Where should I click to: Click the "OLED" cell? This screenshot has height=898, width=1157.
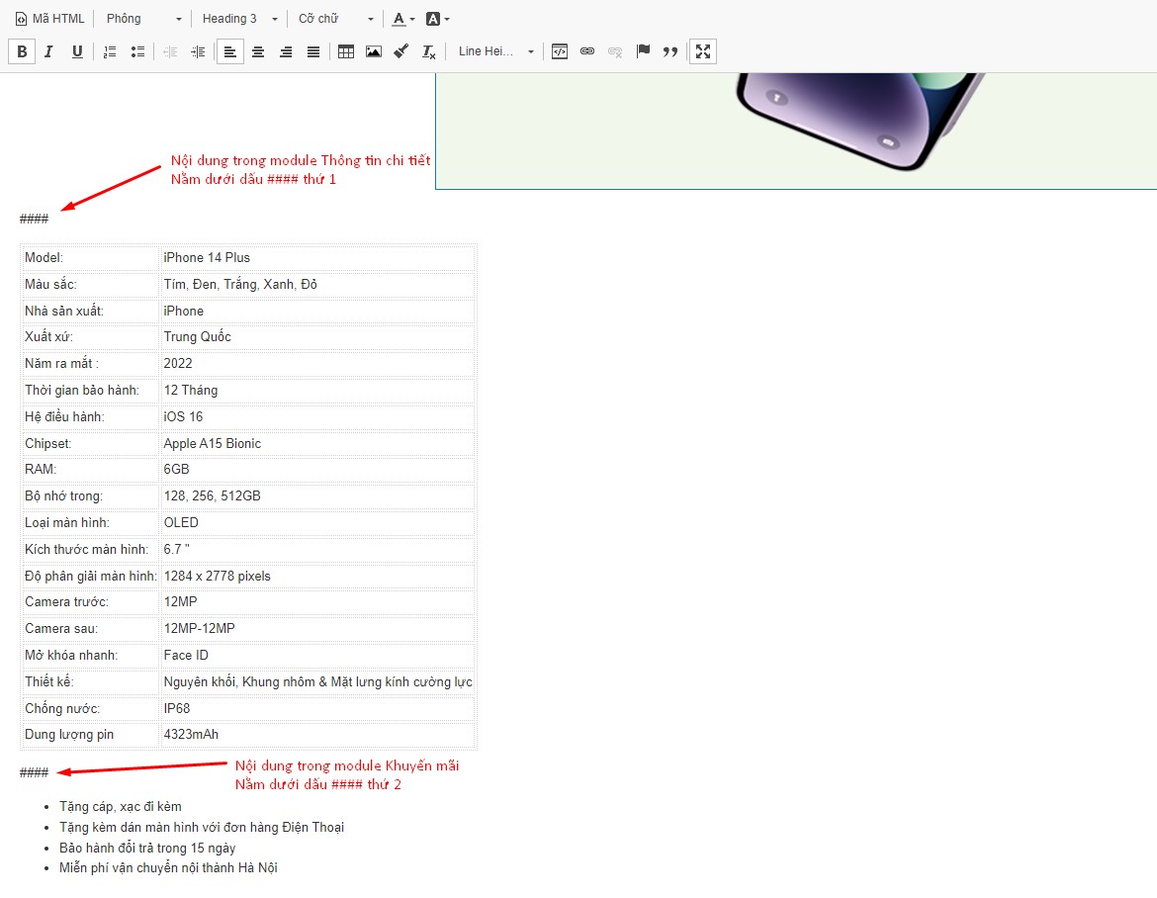point(318,522)
